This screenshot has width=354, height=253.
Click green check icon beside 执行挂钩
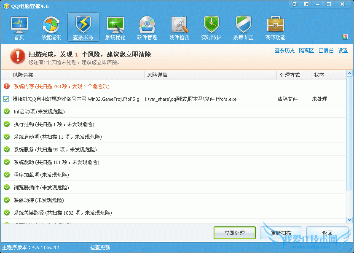(x=7, y=124)
